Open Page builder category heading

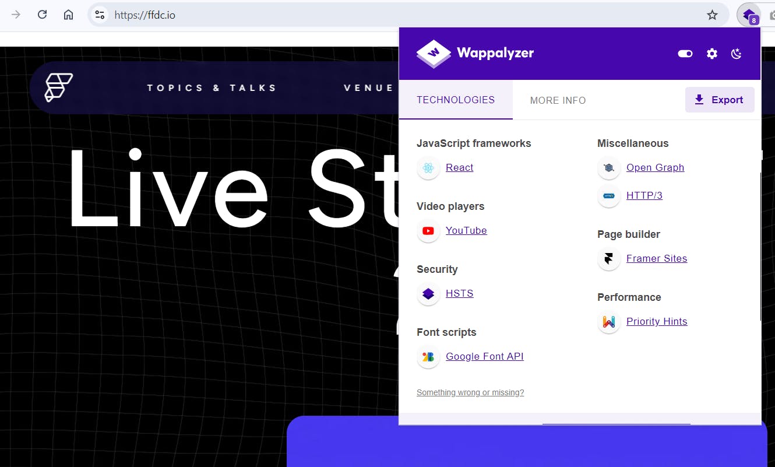tap(629, 234)
